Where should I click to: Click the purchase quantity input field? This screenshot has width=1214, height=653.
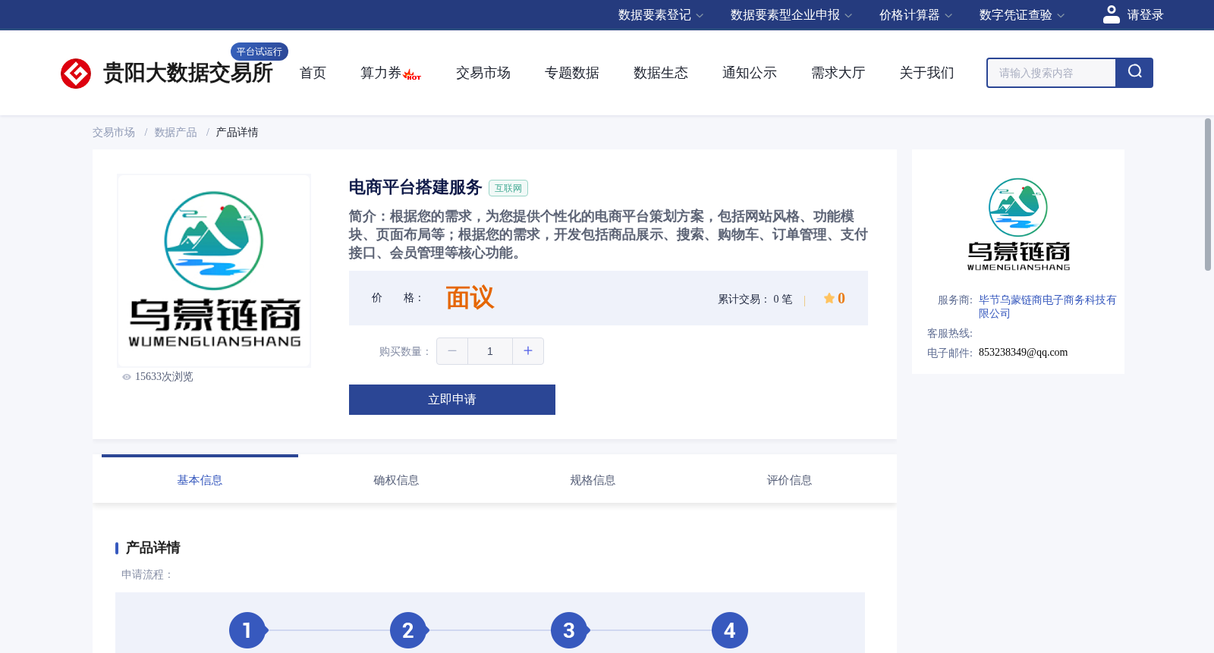[x=490, y=351]
